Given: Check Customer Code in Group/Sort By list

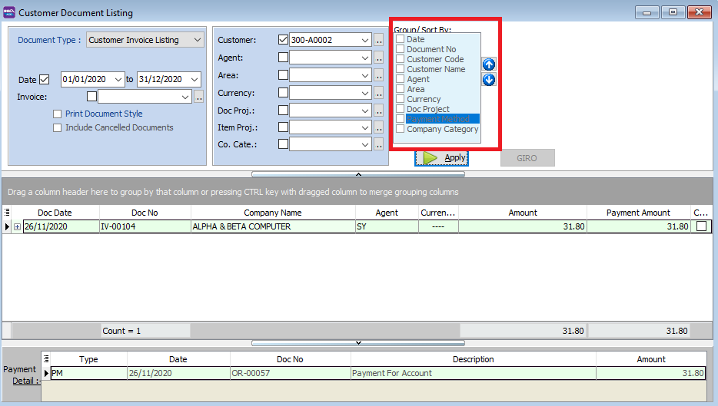Looking at the screenshot, I should [x=401, y=59].
